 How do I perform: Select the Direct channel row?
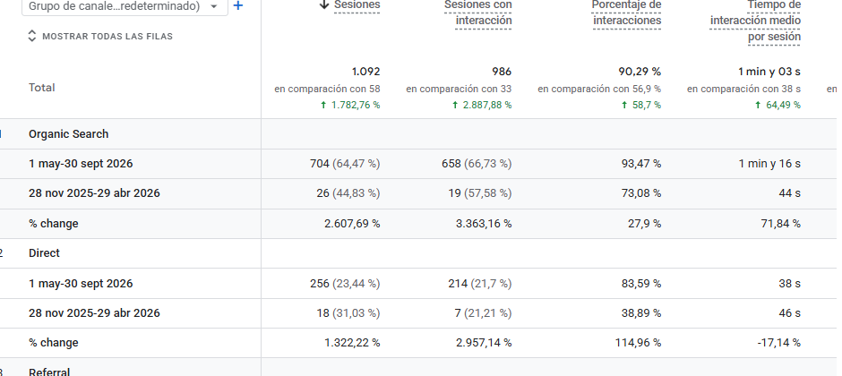click(44, 253)
